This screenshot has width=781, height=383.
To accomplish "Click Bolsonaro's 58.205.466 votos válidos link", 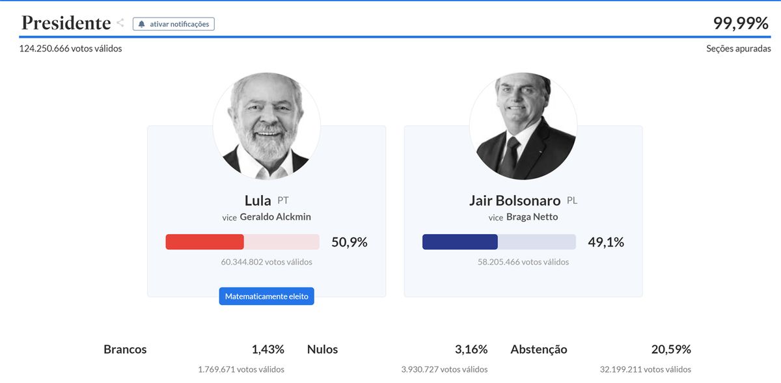I will 523,261.
